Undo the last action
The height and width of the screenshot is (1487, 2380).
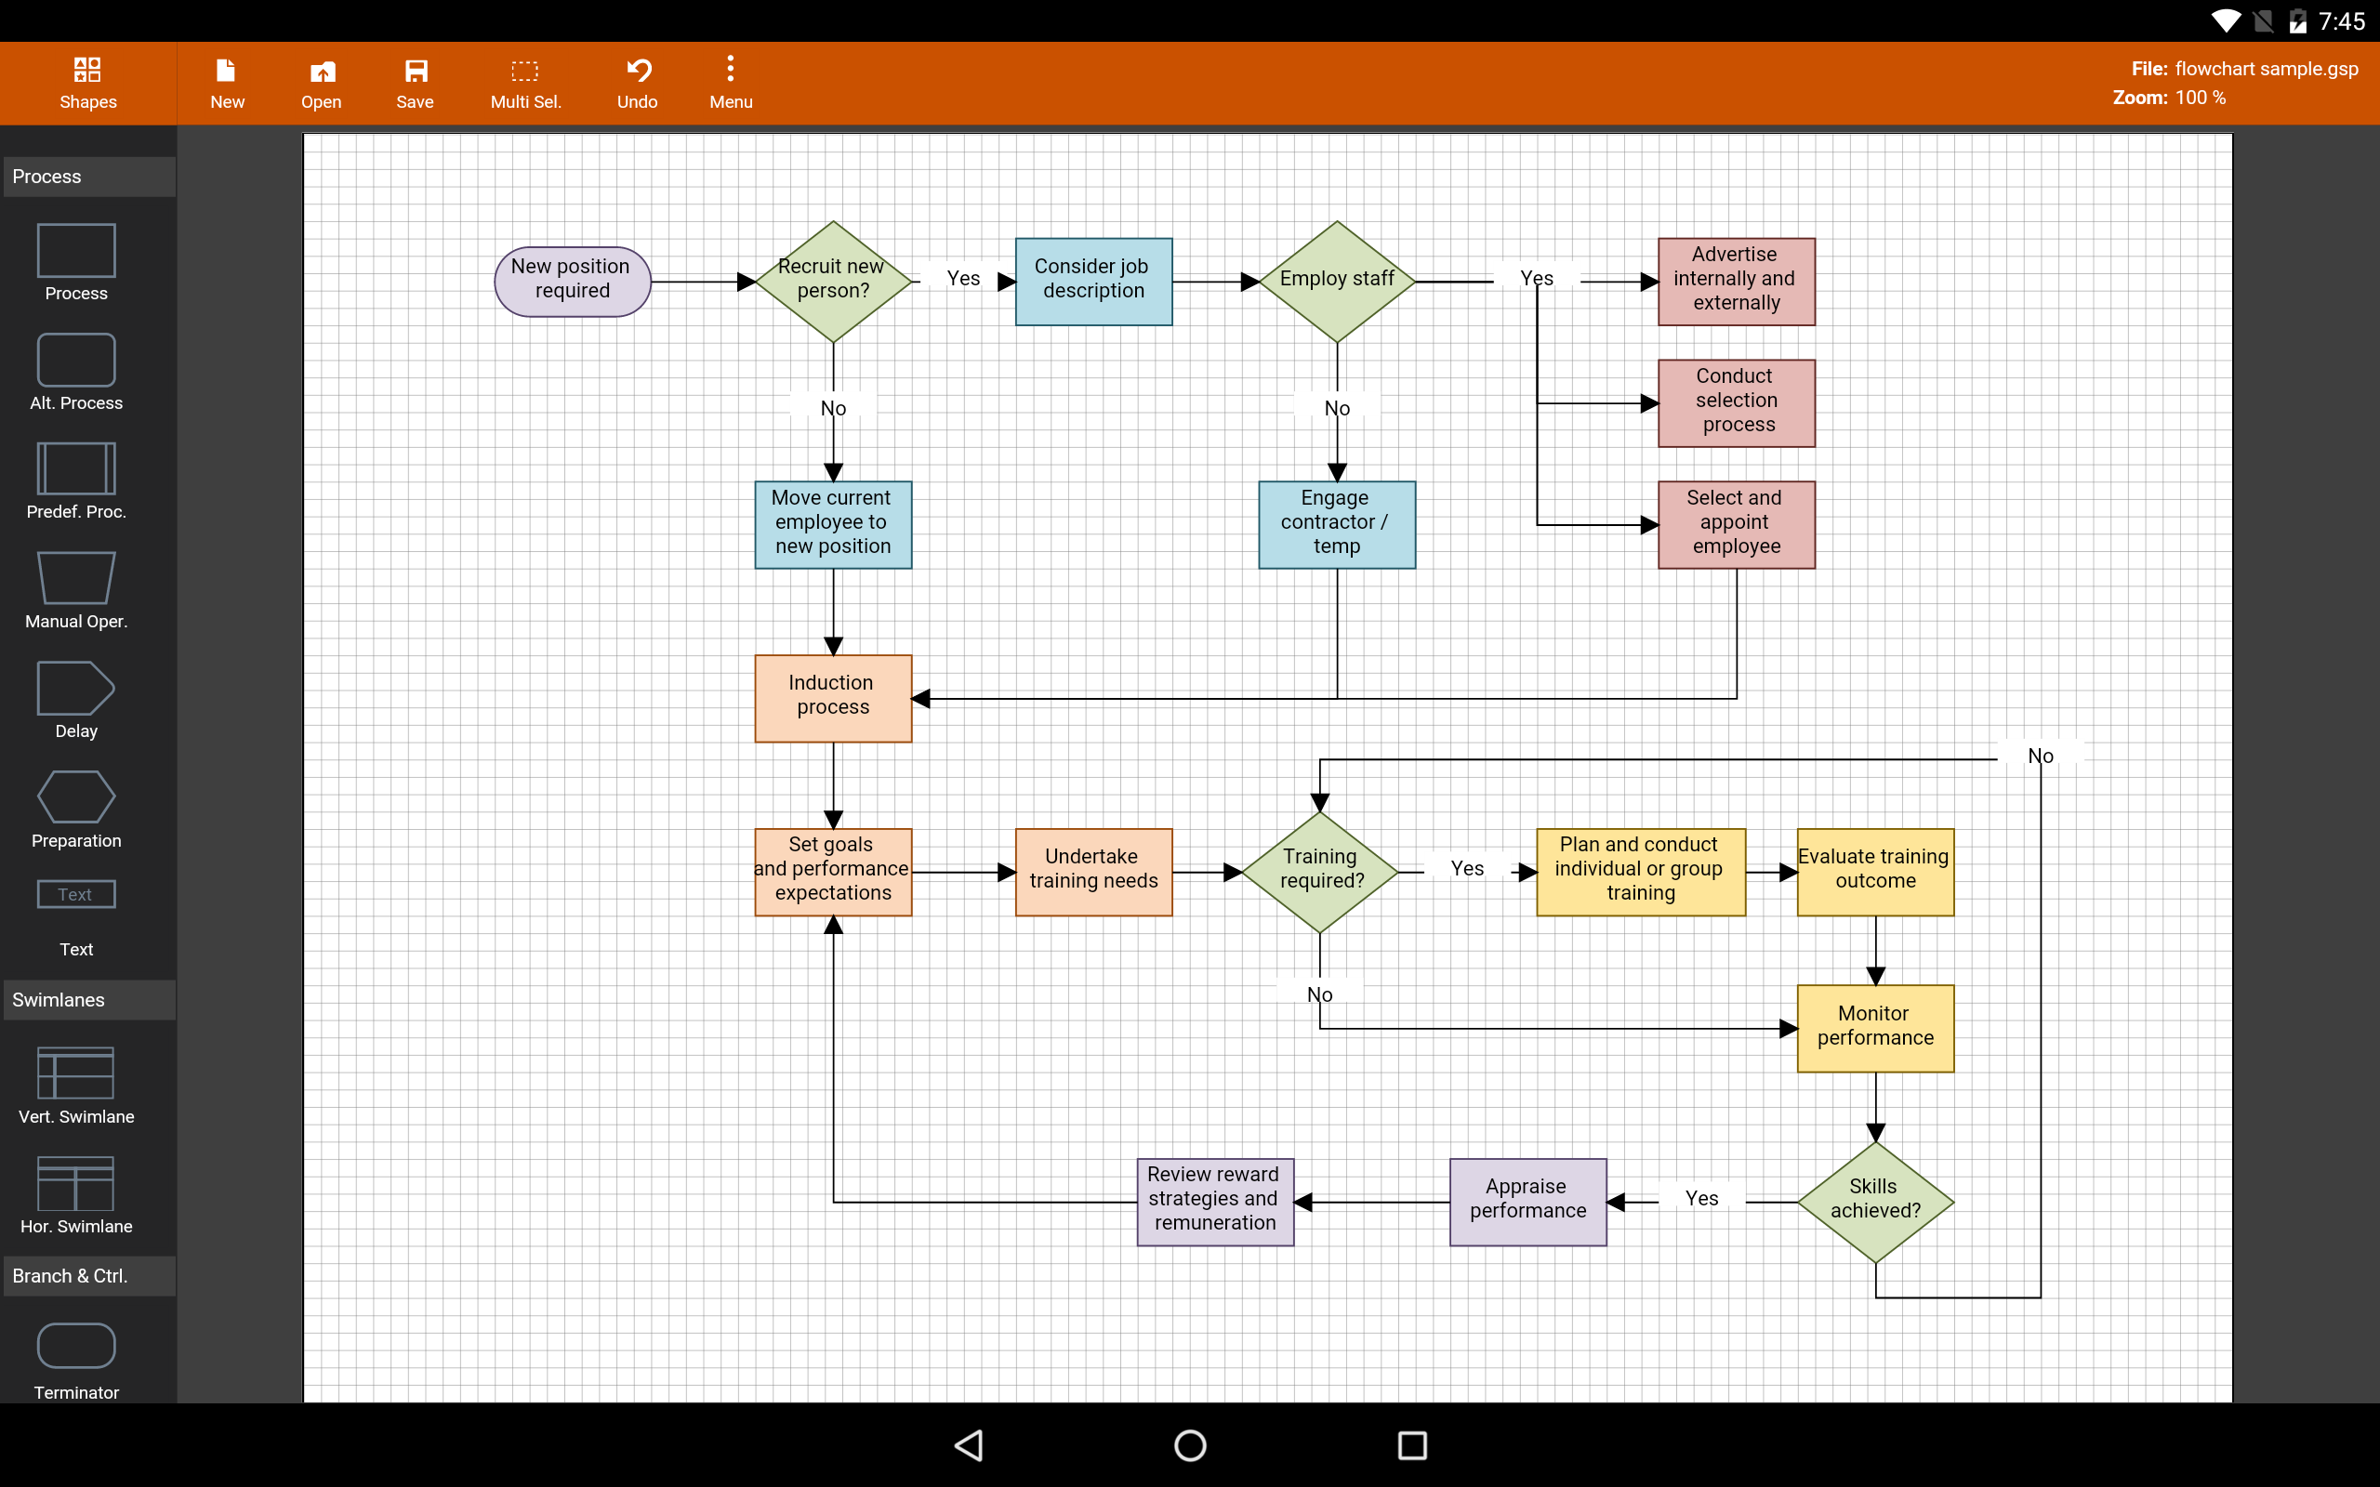[x=637, y=83]
